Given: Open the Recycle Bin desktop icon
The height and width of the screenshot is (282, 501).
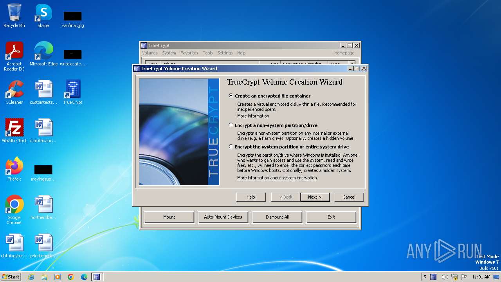Looking at the screenshot, I should 14,16.
